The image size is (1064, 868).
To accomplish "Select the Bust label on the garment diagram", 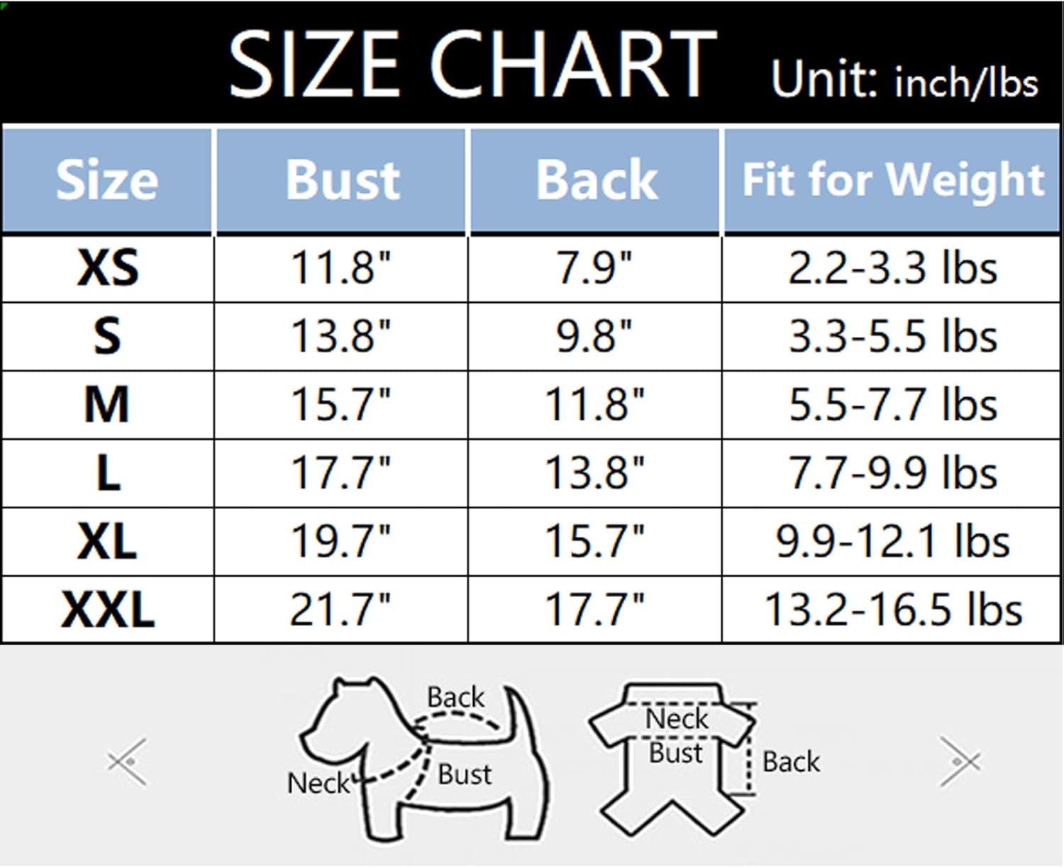I will [675, 752].
